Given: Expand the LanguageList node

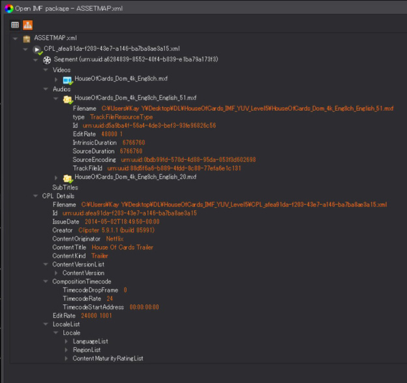Looking at the screenshot, I should tap(66, 341).
